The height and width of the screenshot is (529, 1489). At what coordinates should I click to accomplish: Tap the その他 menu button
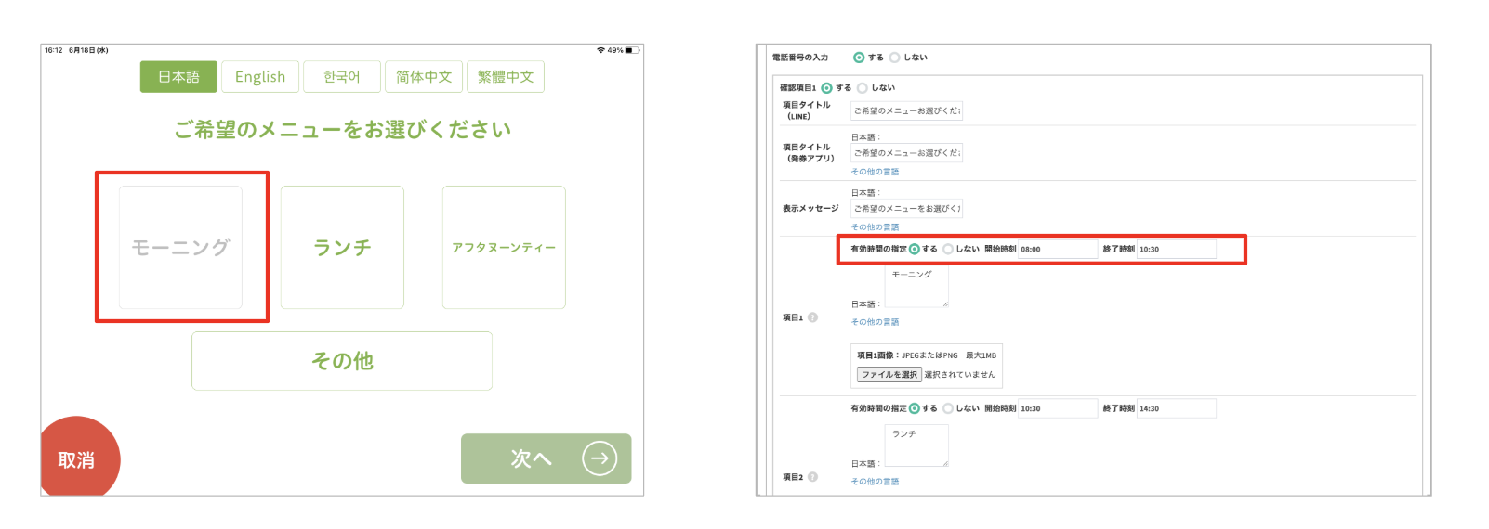(x=342, y=361)
